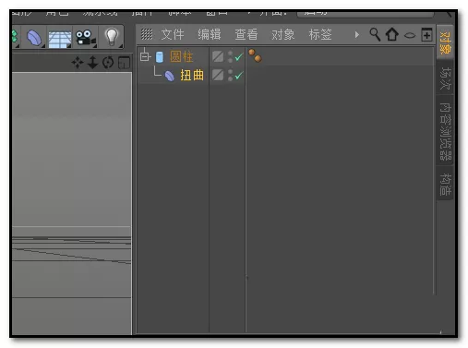
Task: Open the 编辑 menu
Action: 210,34
